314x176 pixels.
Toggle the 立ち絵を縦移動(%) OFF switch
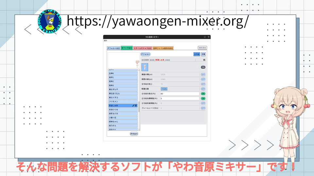click(203, 103)
